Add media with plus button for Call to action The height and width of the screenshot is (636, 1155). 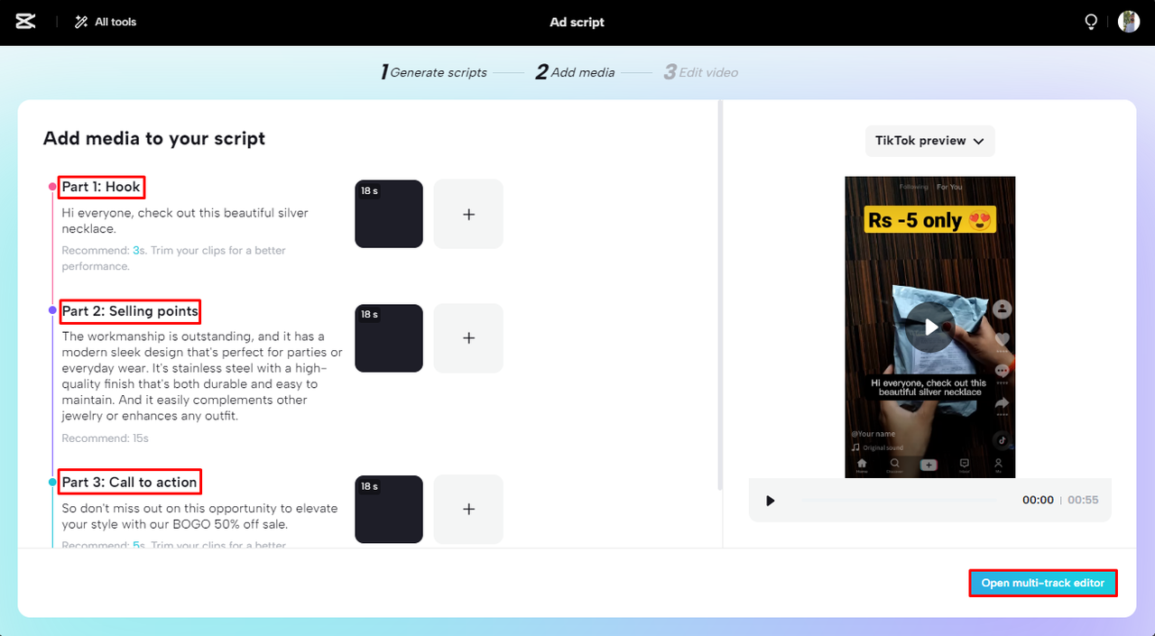tap(468, 509)
